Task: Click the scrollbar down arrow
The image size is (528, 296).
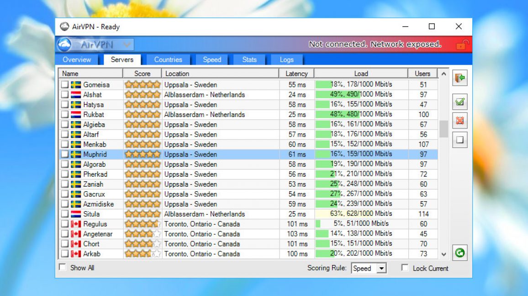Action: 444,255
